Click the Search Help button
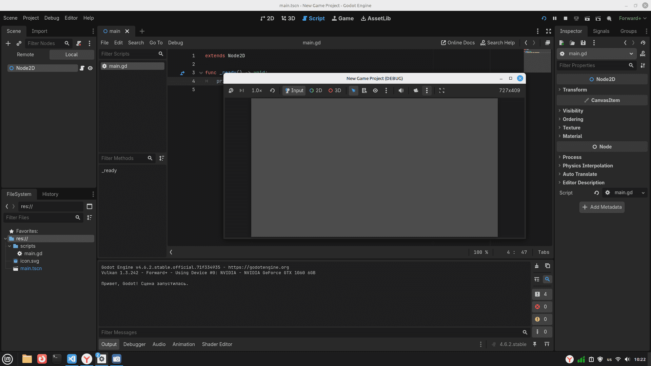The width and height of the screenshot is (651, 366). tap(498, 43)
